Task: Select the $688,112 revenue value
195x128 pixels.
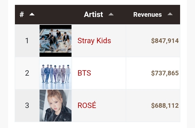Action: 165,106
